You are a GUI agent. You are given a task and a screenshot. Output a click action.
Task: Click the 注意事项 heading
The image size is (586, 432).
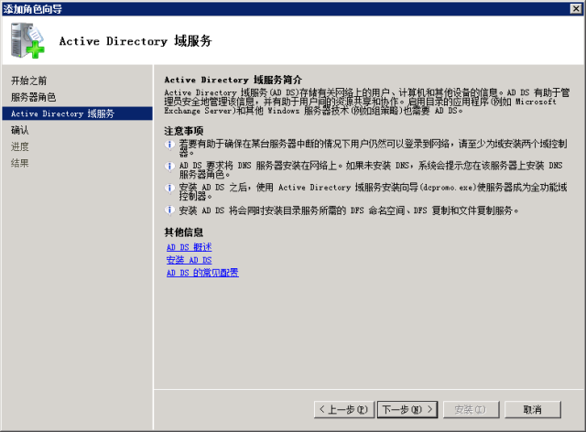click(x=183, y=131)
